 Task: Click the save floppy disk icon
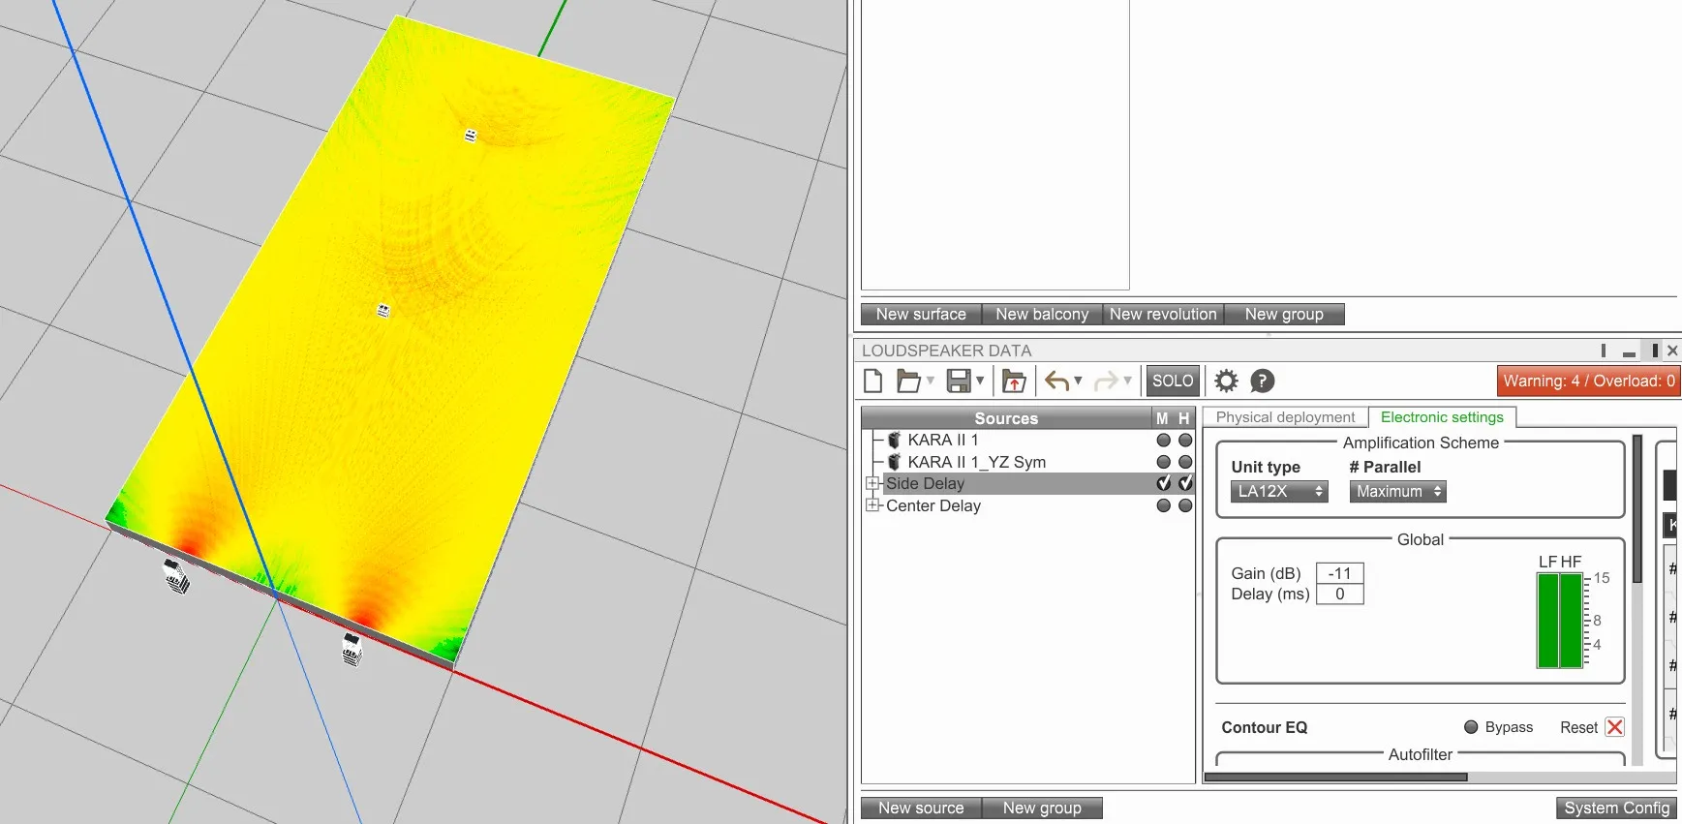pyautogui.click(x=959, y=381)
